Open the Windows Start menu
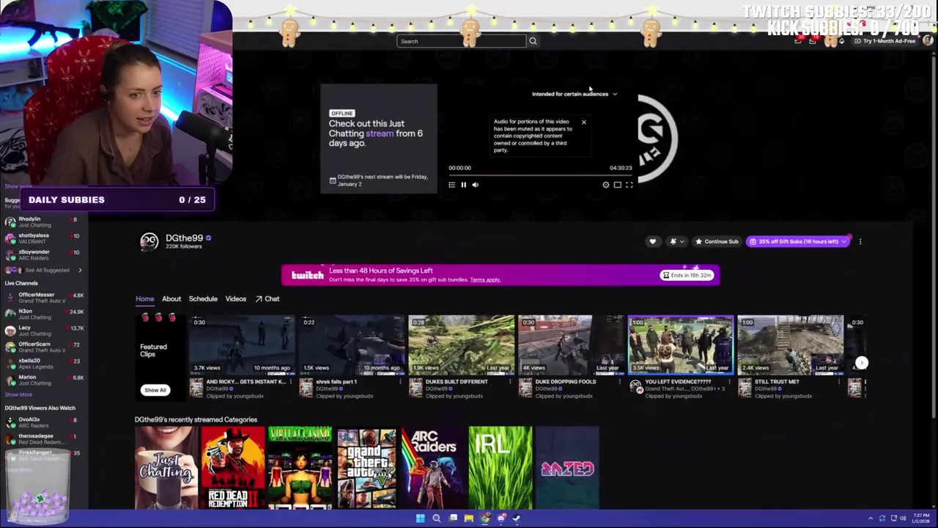The width and height of the screenshot is (938, 528). click(x=420, y=518)
